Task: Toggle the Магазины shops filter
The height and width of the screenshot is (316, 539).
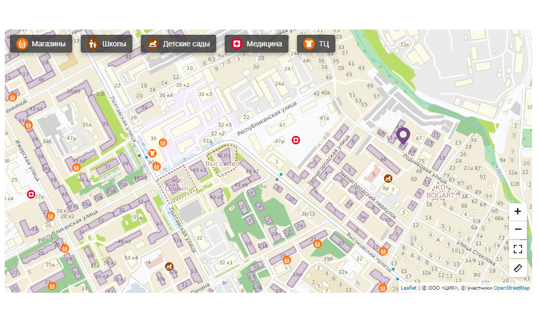Action: point(41,44)
